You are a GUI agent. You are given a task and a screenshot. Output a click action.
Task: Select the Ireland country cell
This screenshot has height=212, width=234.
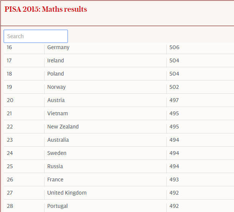coord(56,60)
